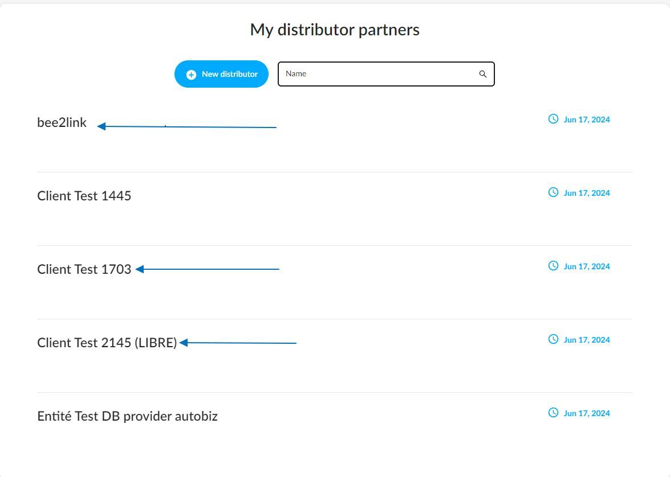Click clock icon in Client Test 2145 row
The image size is (670, 477).
553,339
